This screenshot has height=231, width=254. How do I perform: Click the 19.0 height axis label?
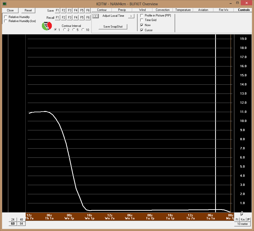(x=243, y=39)
